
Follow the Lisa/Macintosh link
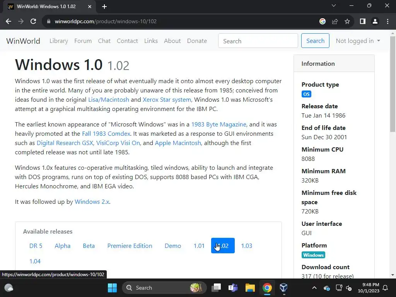109,100
